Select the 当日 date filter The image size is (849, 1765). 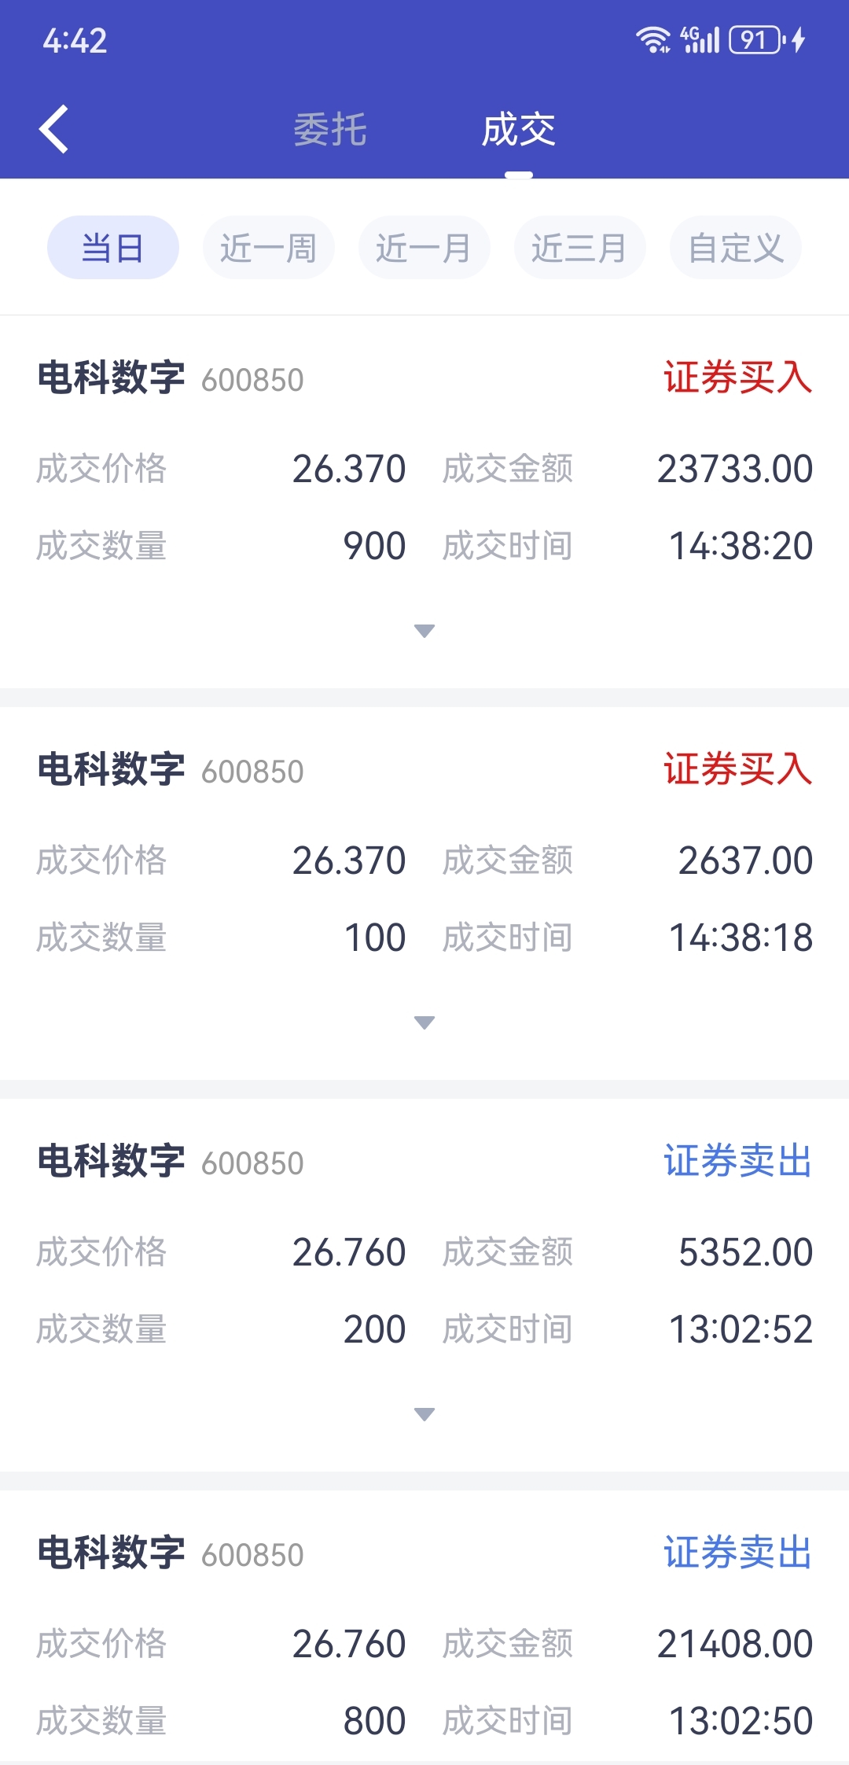pos(113,248)
